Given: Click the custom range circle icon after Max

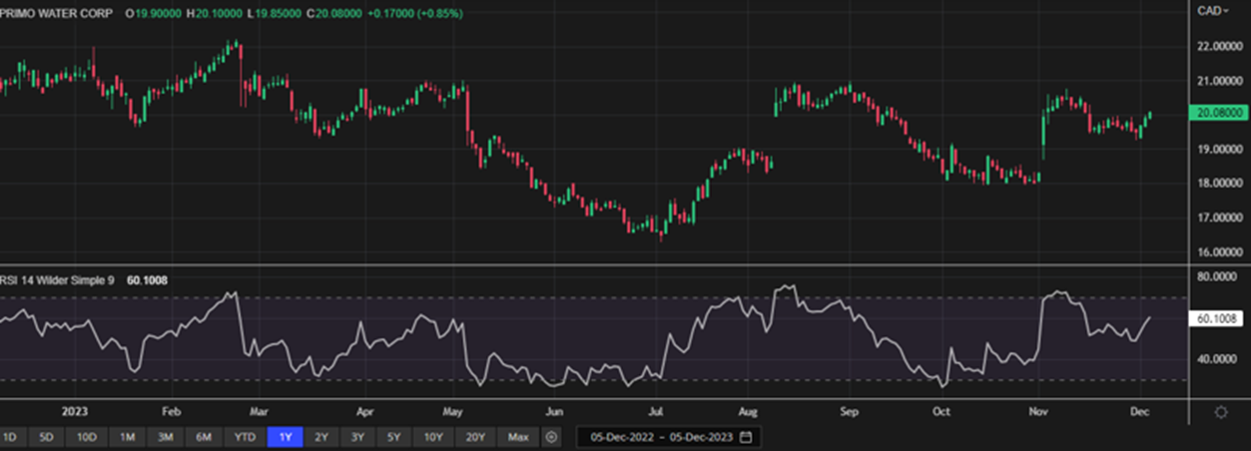Looking at the screenshot, I should (551, 437).
